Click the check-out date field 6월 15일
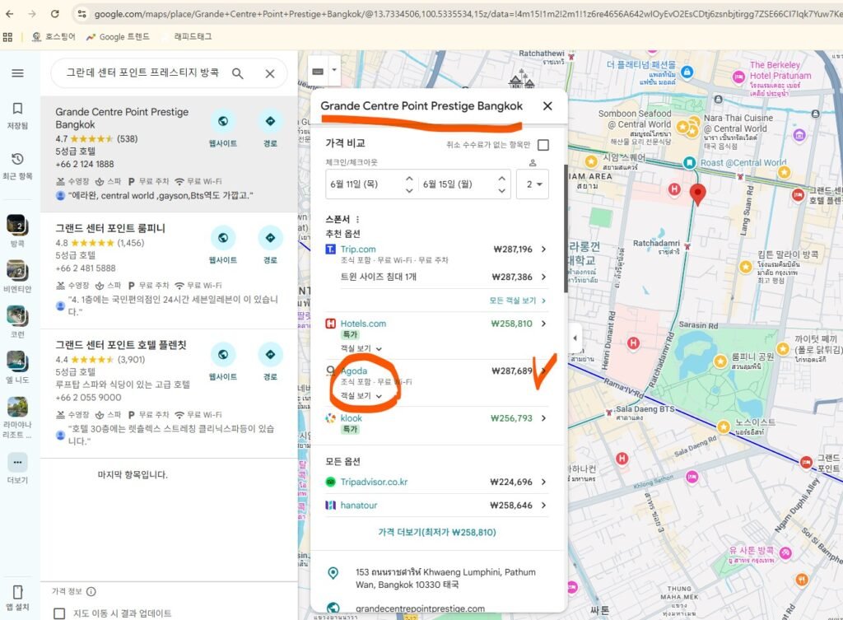Screen dimensions: 843x620 448,184
